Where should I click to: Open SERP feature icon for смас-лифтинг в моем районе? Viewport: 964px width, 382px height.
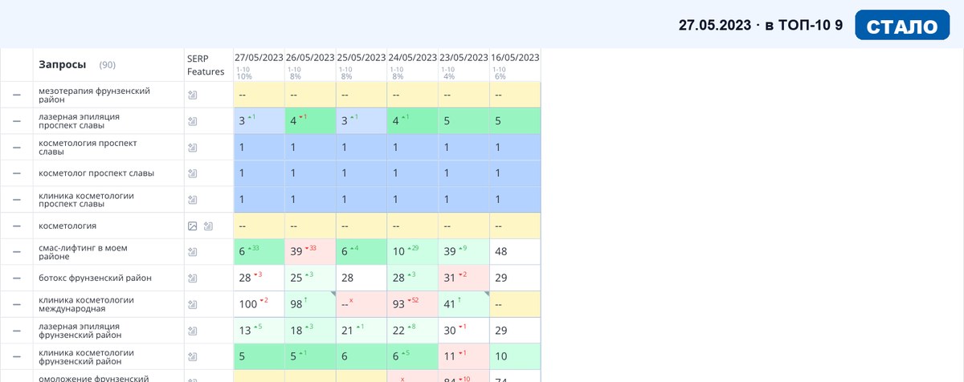tap(192, 252)
